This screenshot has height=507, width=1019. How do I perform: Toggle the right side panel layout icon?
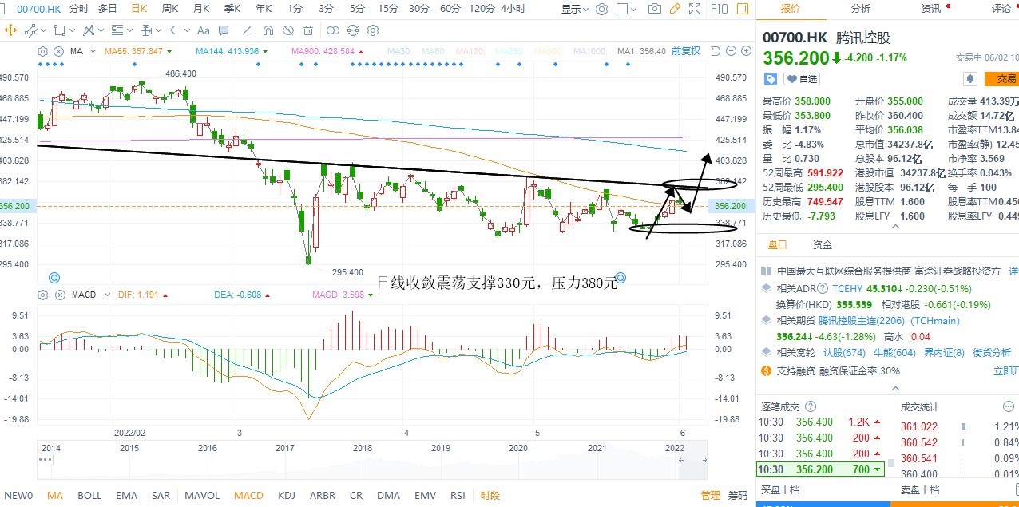[743, 9]
